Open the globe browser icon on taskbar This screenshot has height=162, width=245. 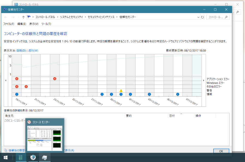(x=33, y=157)
